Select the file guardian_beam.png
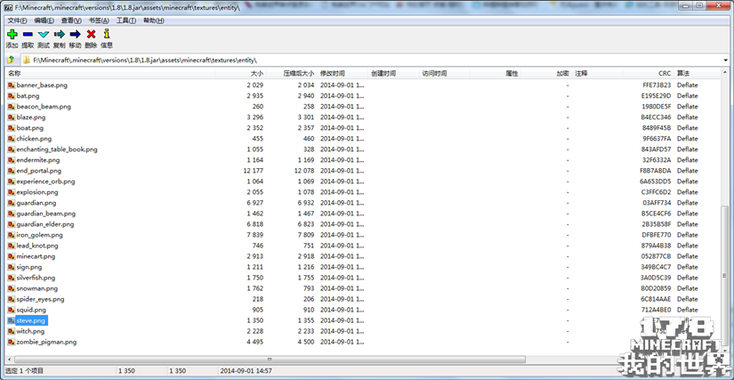734x380 pixels. [x=46, y=214]
